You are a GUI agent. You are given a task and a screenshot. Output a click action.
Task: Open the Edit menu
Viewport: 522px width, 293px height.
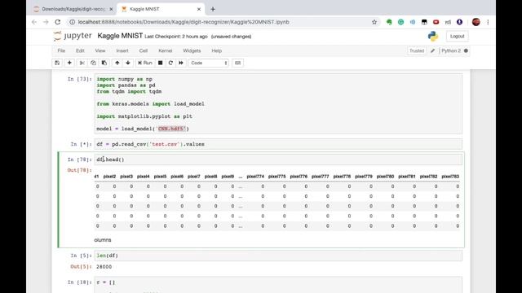tap(80, 50)
